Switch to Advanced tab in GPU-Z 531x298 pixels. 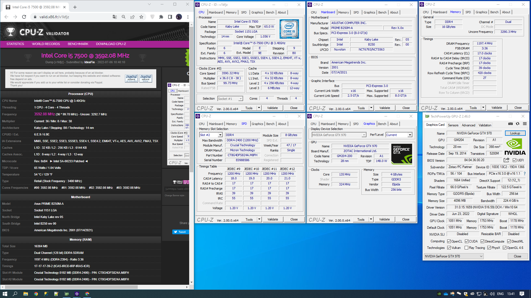point(468,125)
